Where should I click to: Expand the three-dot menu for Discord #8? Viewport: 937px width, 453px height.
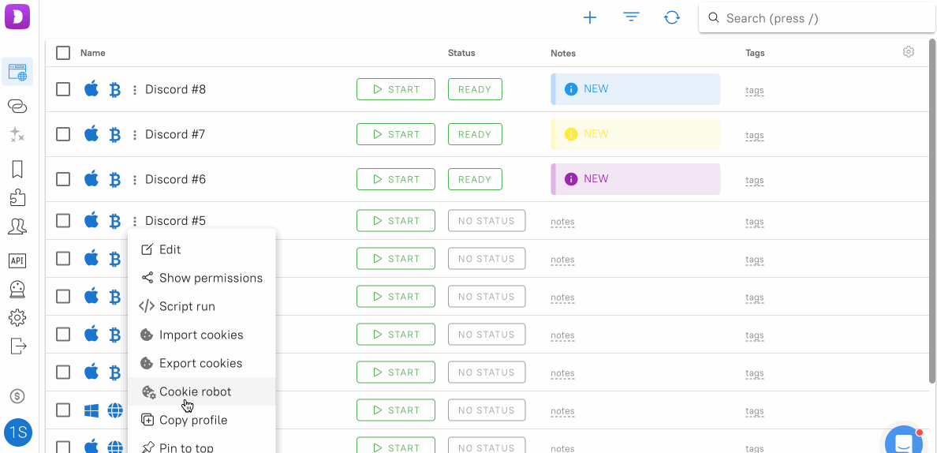point(135,90)
